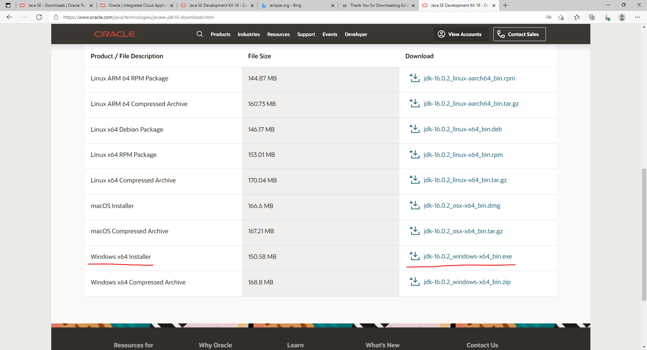Screen dimensions: 647x350
Task: Click download icon for osx-x64_bin.tar.gz
Action: 414,231
